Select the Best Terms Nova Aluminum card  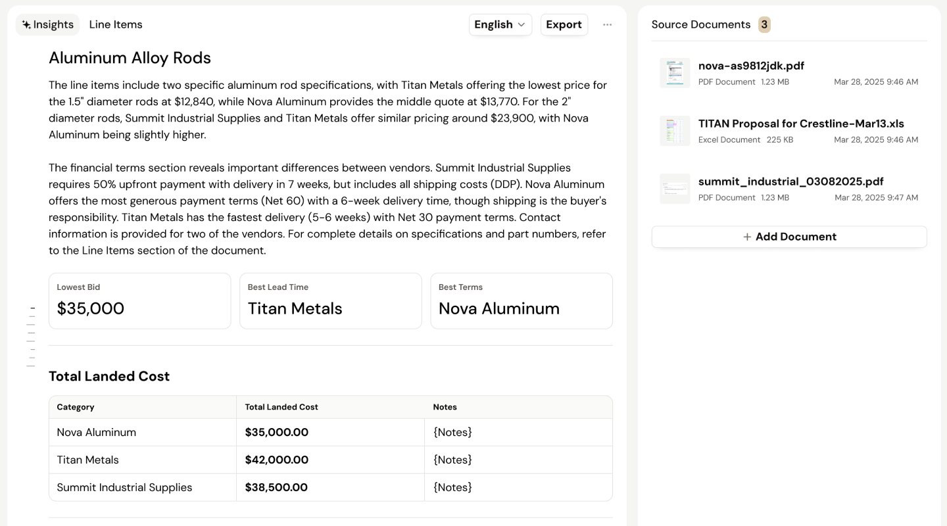[x=522, y=301]
